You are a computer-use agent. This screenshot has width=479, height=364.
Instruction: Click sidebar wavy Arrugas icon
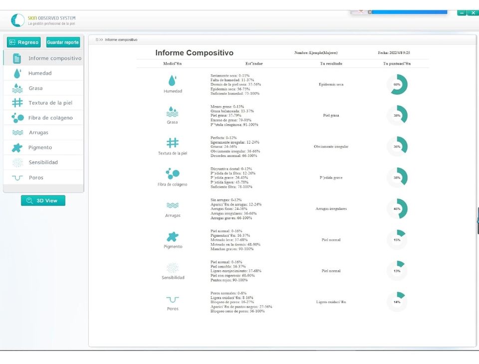[17, 133]
